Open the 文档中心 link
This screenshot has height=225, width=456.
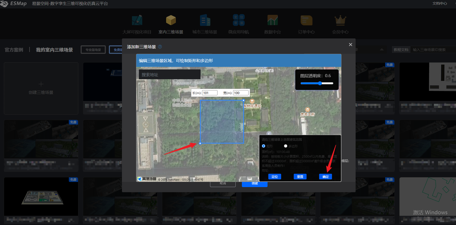pyautogui.click(x=440, y=3)
